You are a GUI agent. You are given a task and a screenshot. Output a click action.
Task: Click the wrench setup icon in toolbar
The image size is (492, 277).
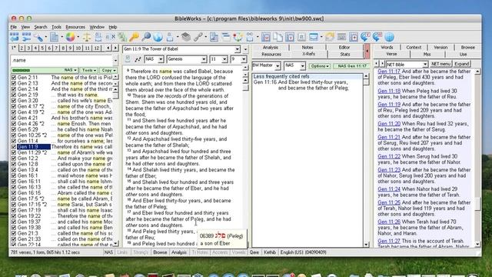(x=26, y=37)
